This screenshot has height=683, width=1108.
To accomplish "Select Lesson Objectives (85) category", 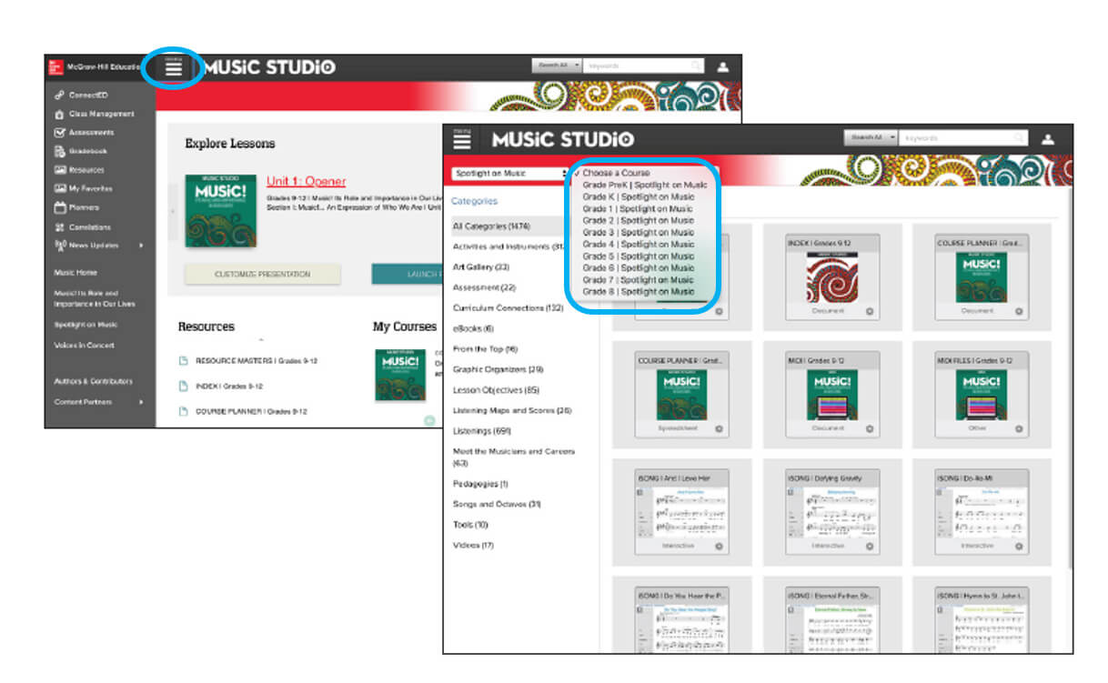I will tap(496, 389).
